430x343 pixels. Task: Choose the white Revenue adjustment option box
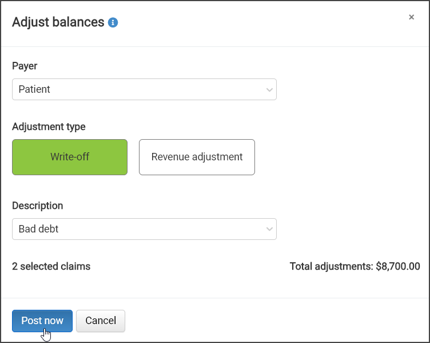tap(197, 157)
